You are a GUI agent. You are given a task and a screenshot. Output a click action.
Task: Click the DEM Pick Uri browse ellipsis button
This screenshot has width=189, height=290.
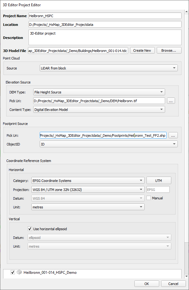pyautogui.click(x=171, y=101)
